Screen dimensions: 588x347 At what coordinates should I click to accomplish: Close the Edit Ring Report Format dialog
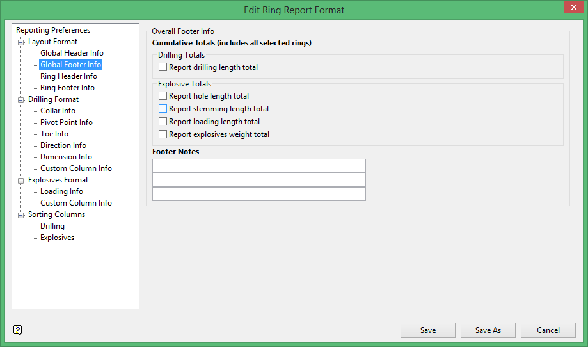point(573,8)
